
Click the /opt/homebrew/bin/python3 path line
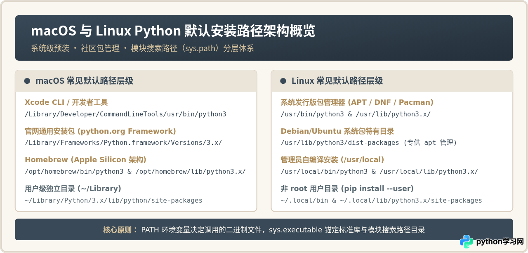pyautogui.click(x=135, y=171)
